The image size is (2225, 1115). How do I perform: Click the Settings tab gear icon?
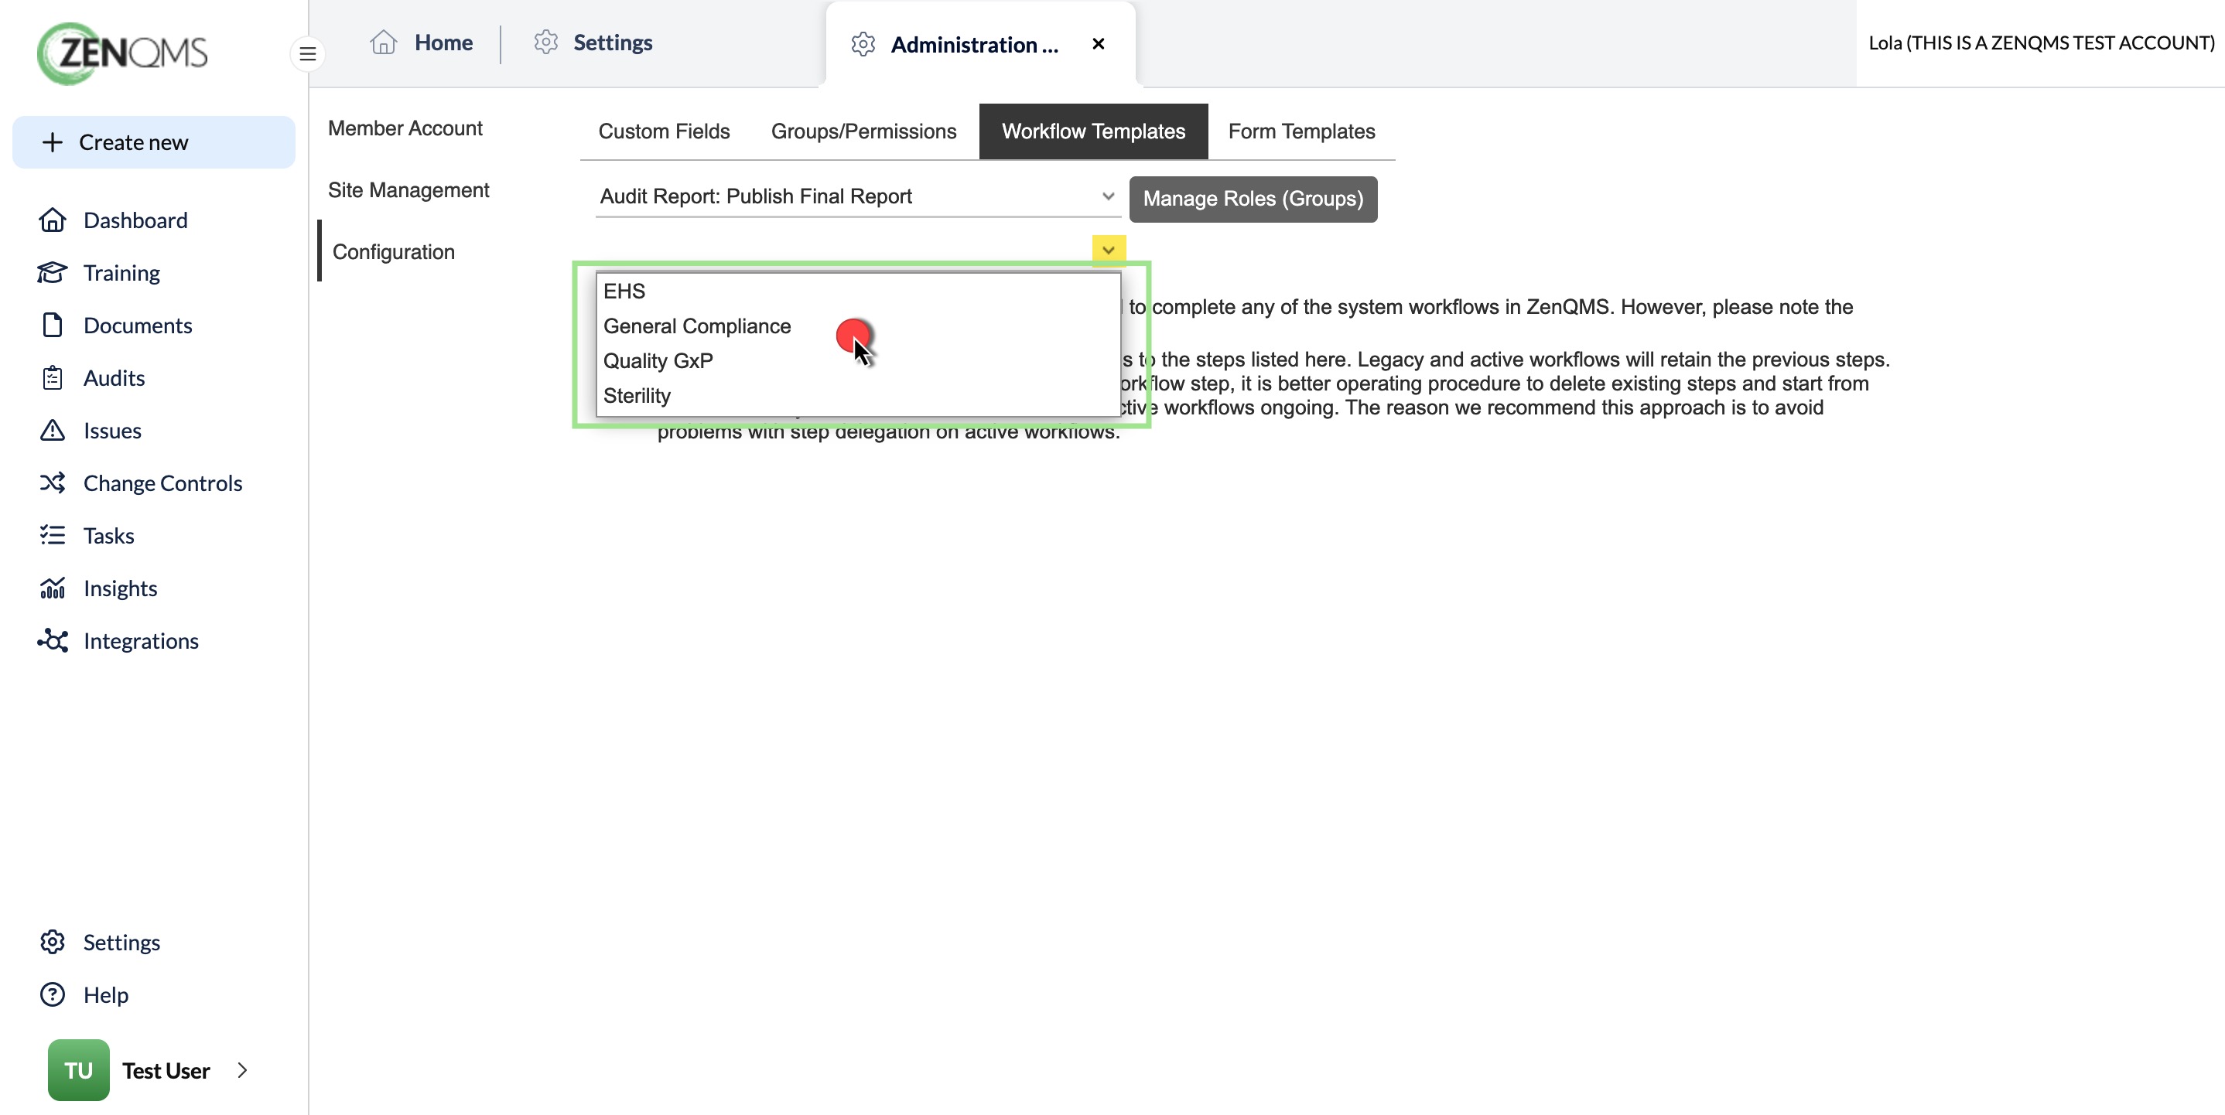coord(546,43)
